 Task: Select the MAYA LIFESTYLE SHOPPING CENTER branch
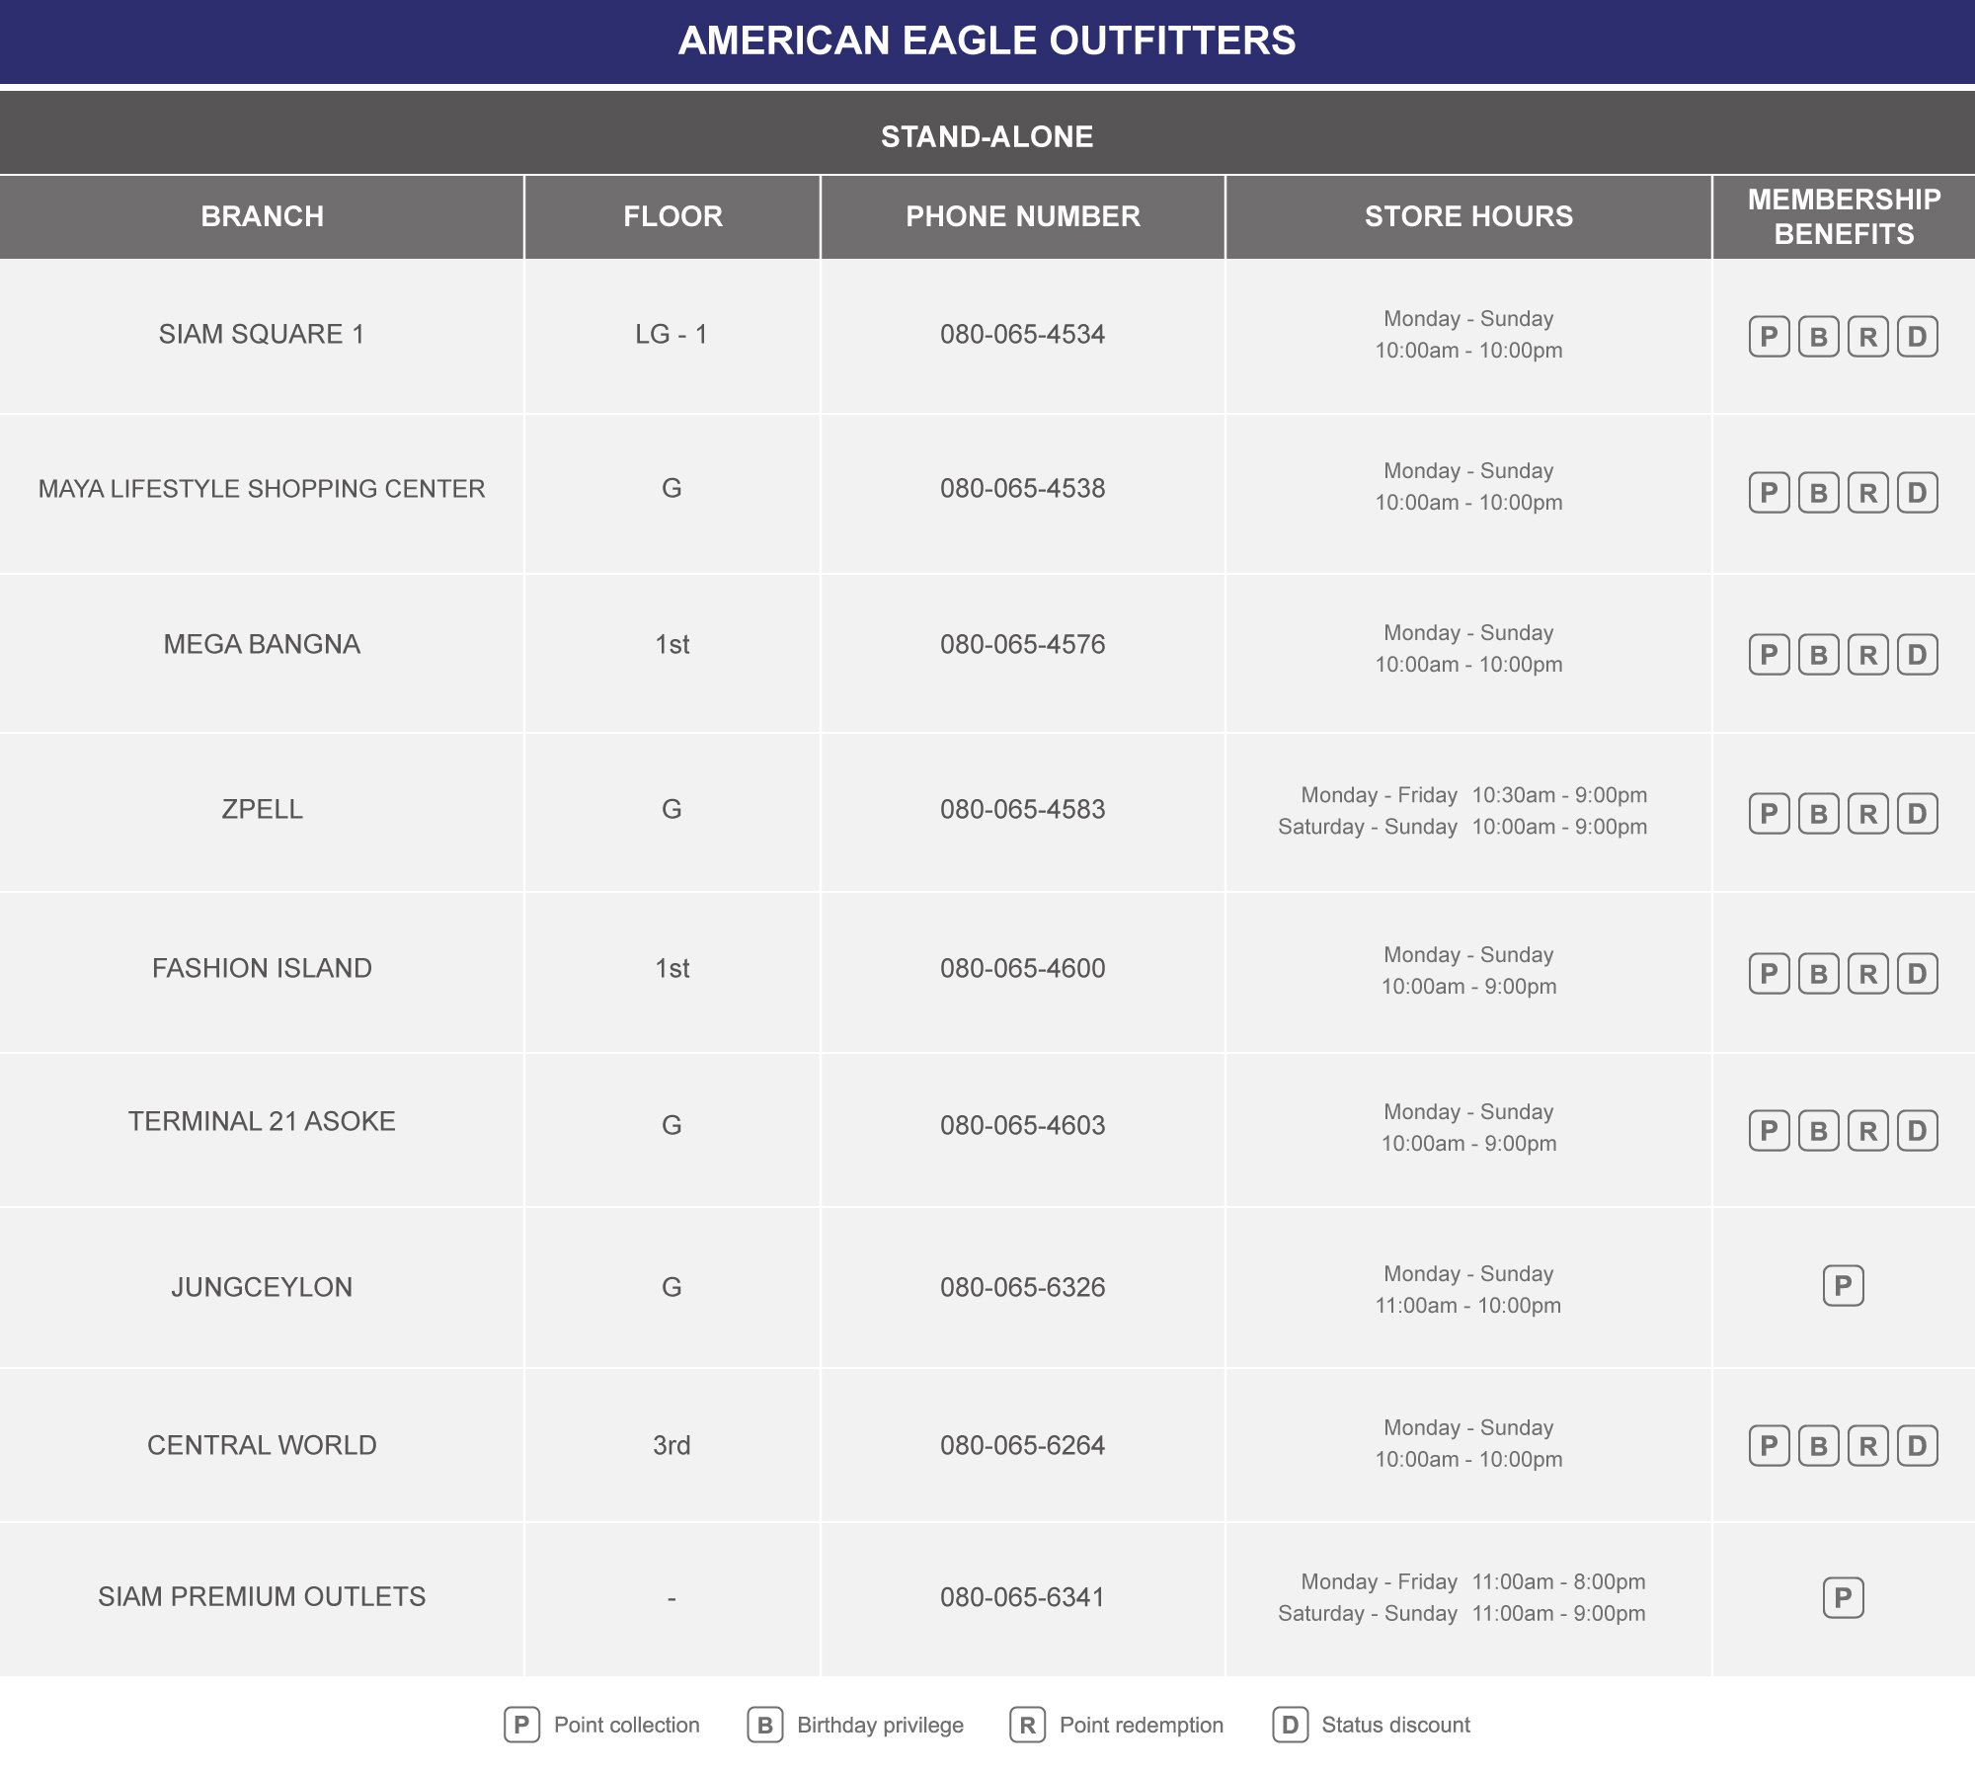tap(262, 489)
